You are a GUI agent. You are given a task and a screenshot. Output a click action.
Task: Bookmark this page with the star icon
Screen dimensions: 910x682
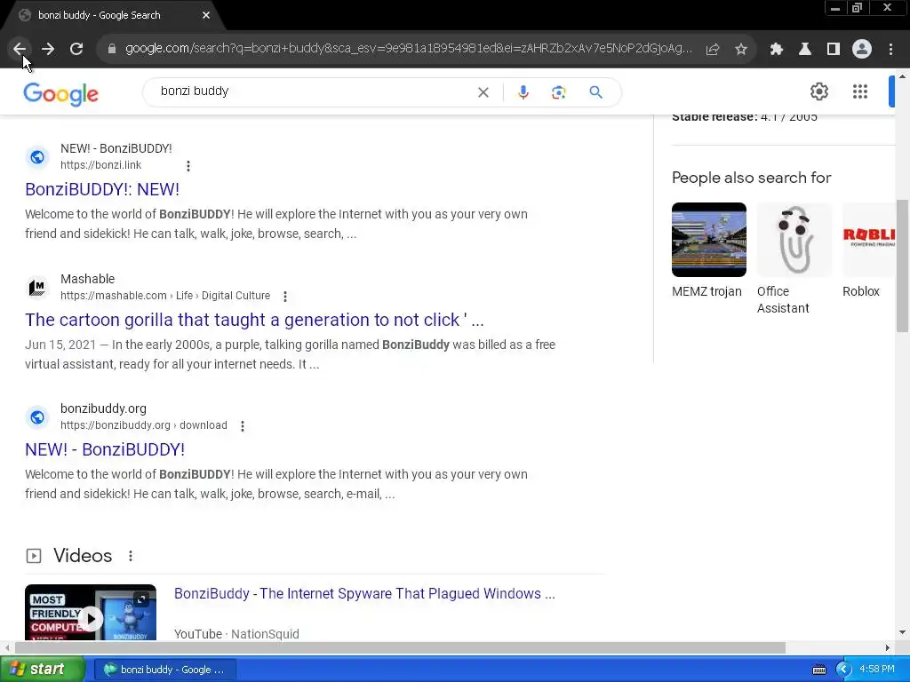point(740,49)
